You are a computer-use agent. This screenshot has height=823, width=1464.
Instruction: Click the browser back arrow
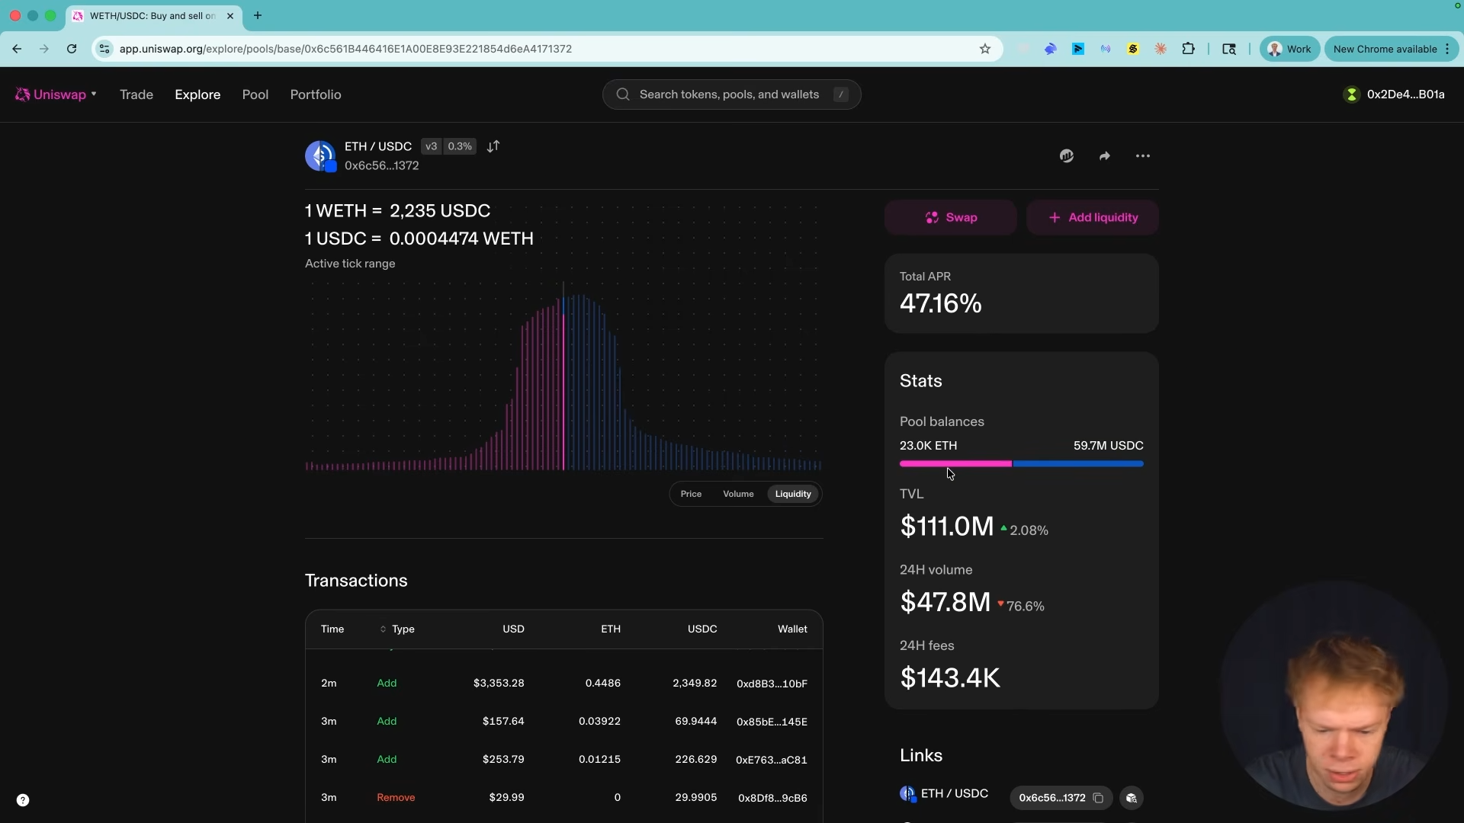[17, 49]
